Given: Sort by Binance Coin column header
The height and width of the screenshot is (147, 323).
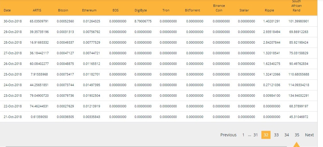Looking at the screenshot, I should pos(219,8).
